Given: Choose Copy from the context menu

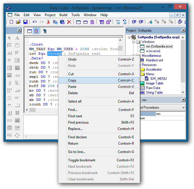Looking at the screenshot, I should point(99,80).
